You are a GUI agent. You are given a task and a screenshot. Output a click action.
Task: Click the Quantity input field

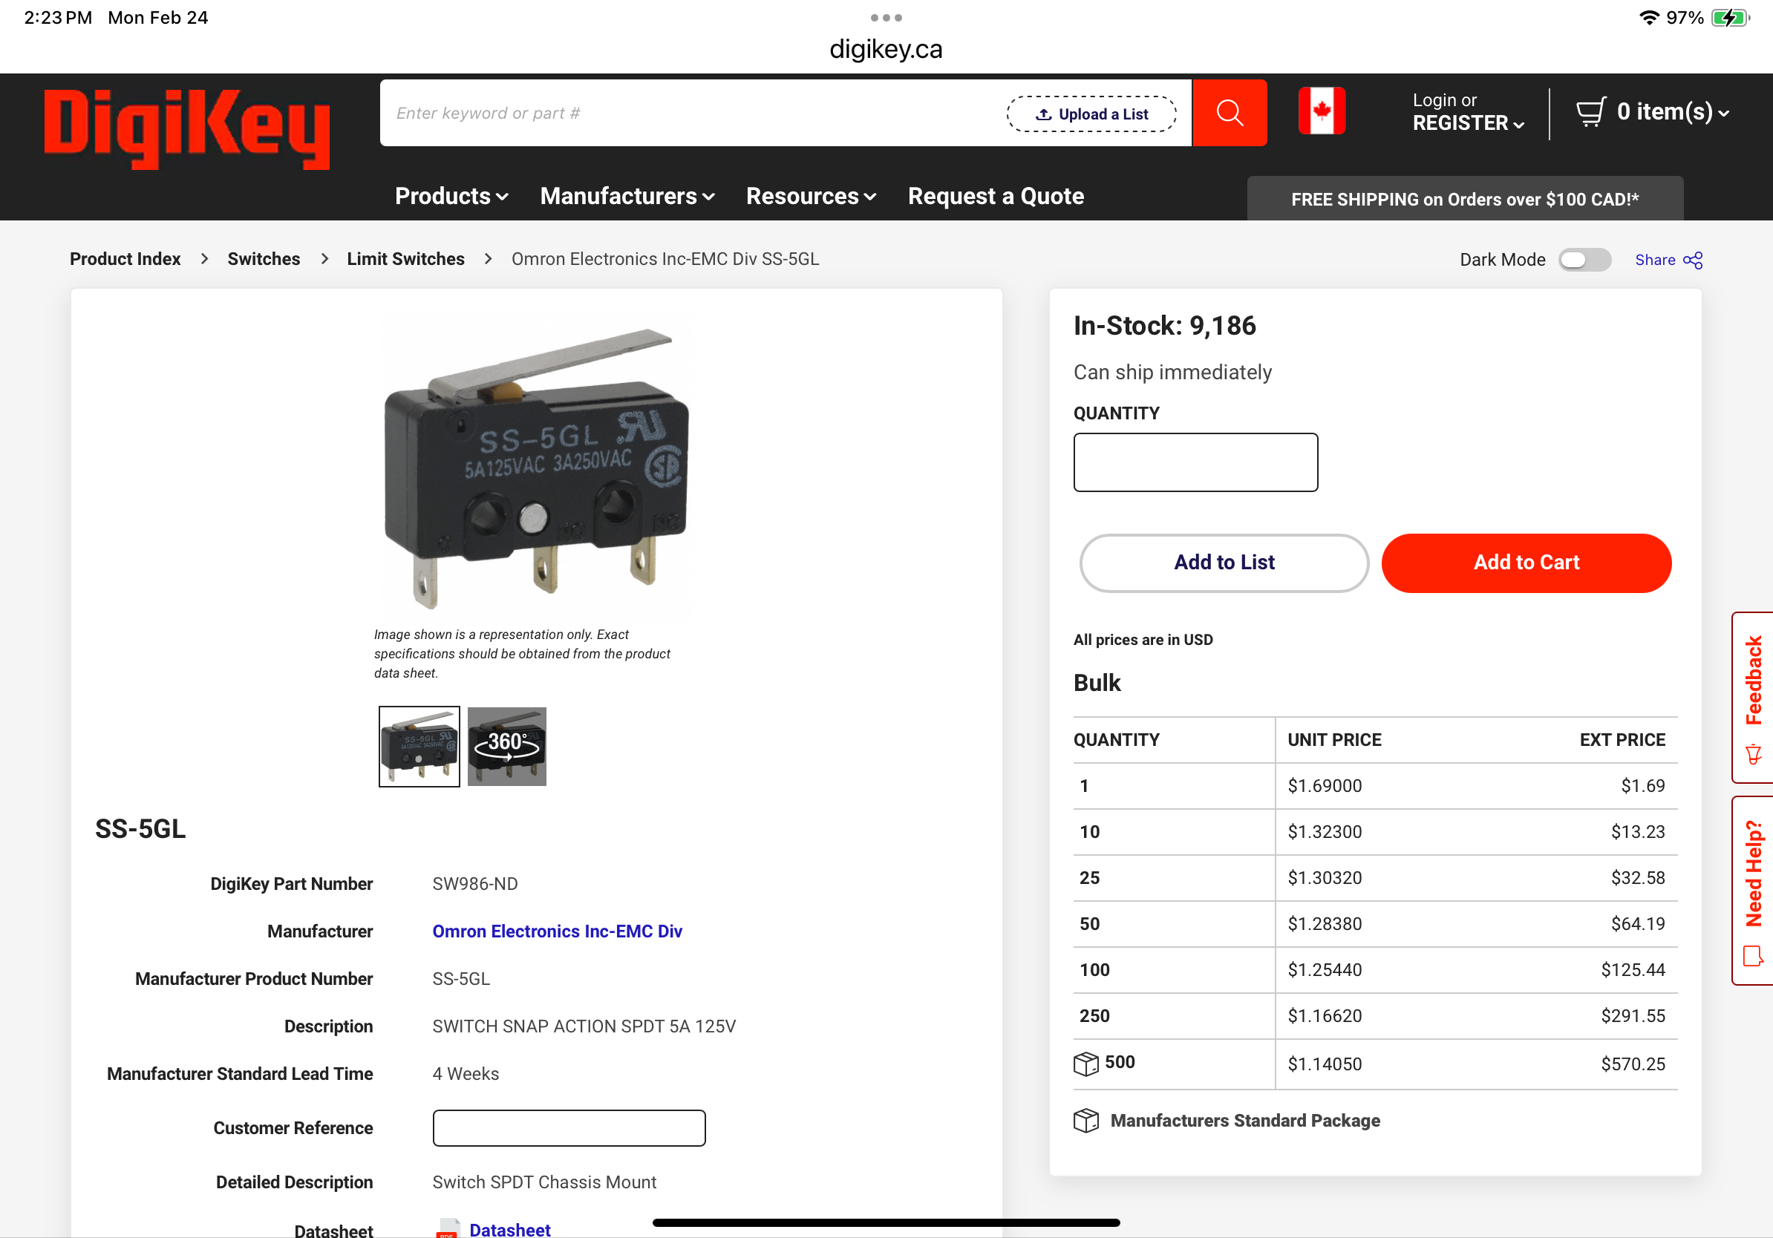click(1195, 462)
